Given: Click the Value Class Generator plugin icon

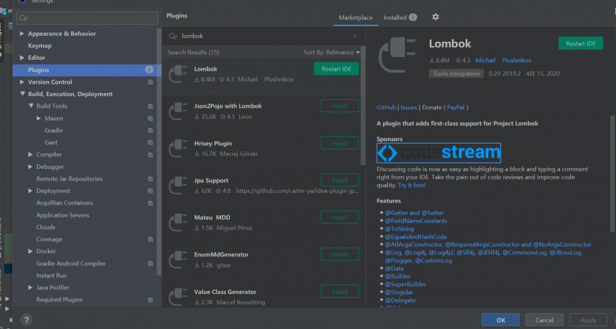Looking at the screenshot, I should point(178,296).
